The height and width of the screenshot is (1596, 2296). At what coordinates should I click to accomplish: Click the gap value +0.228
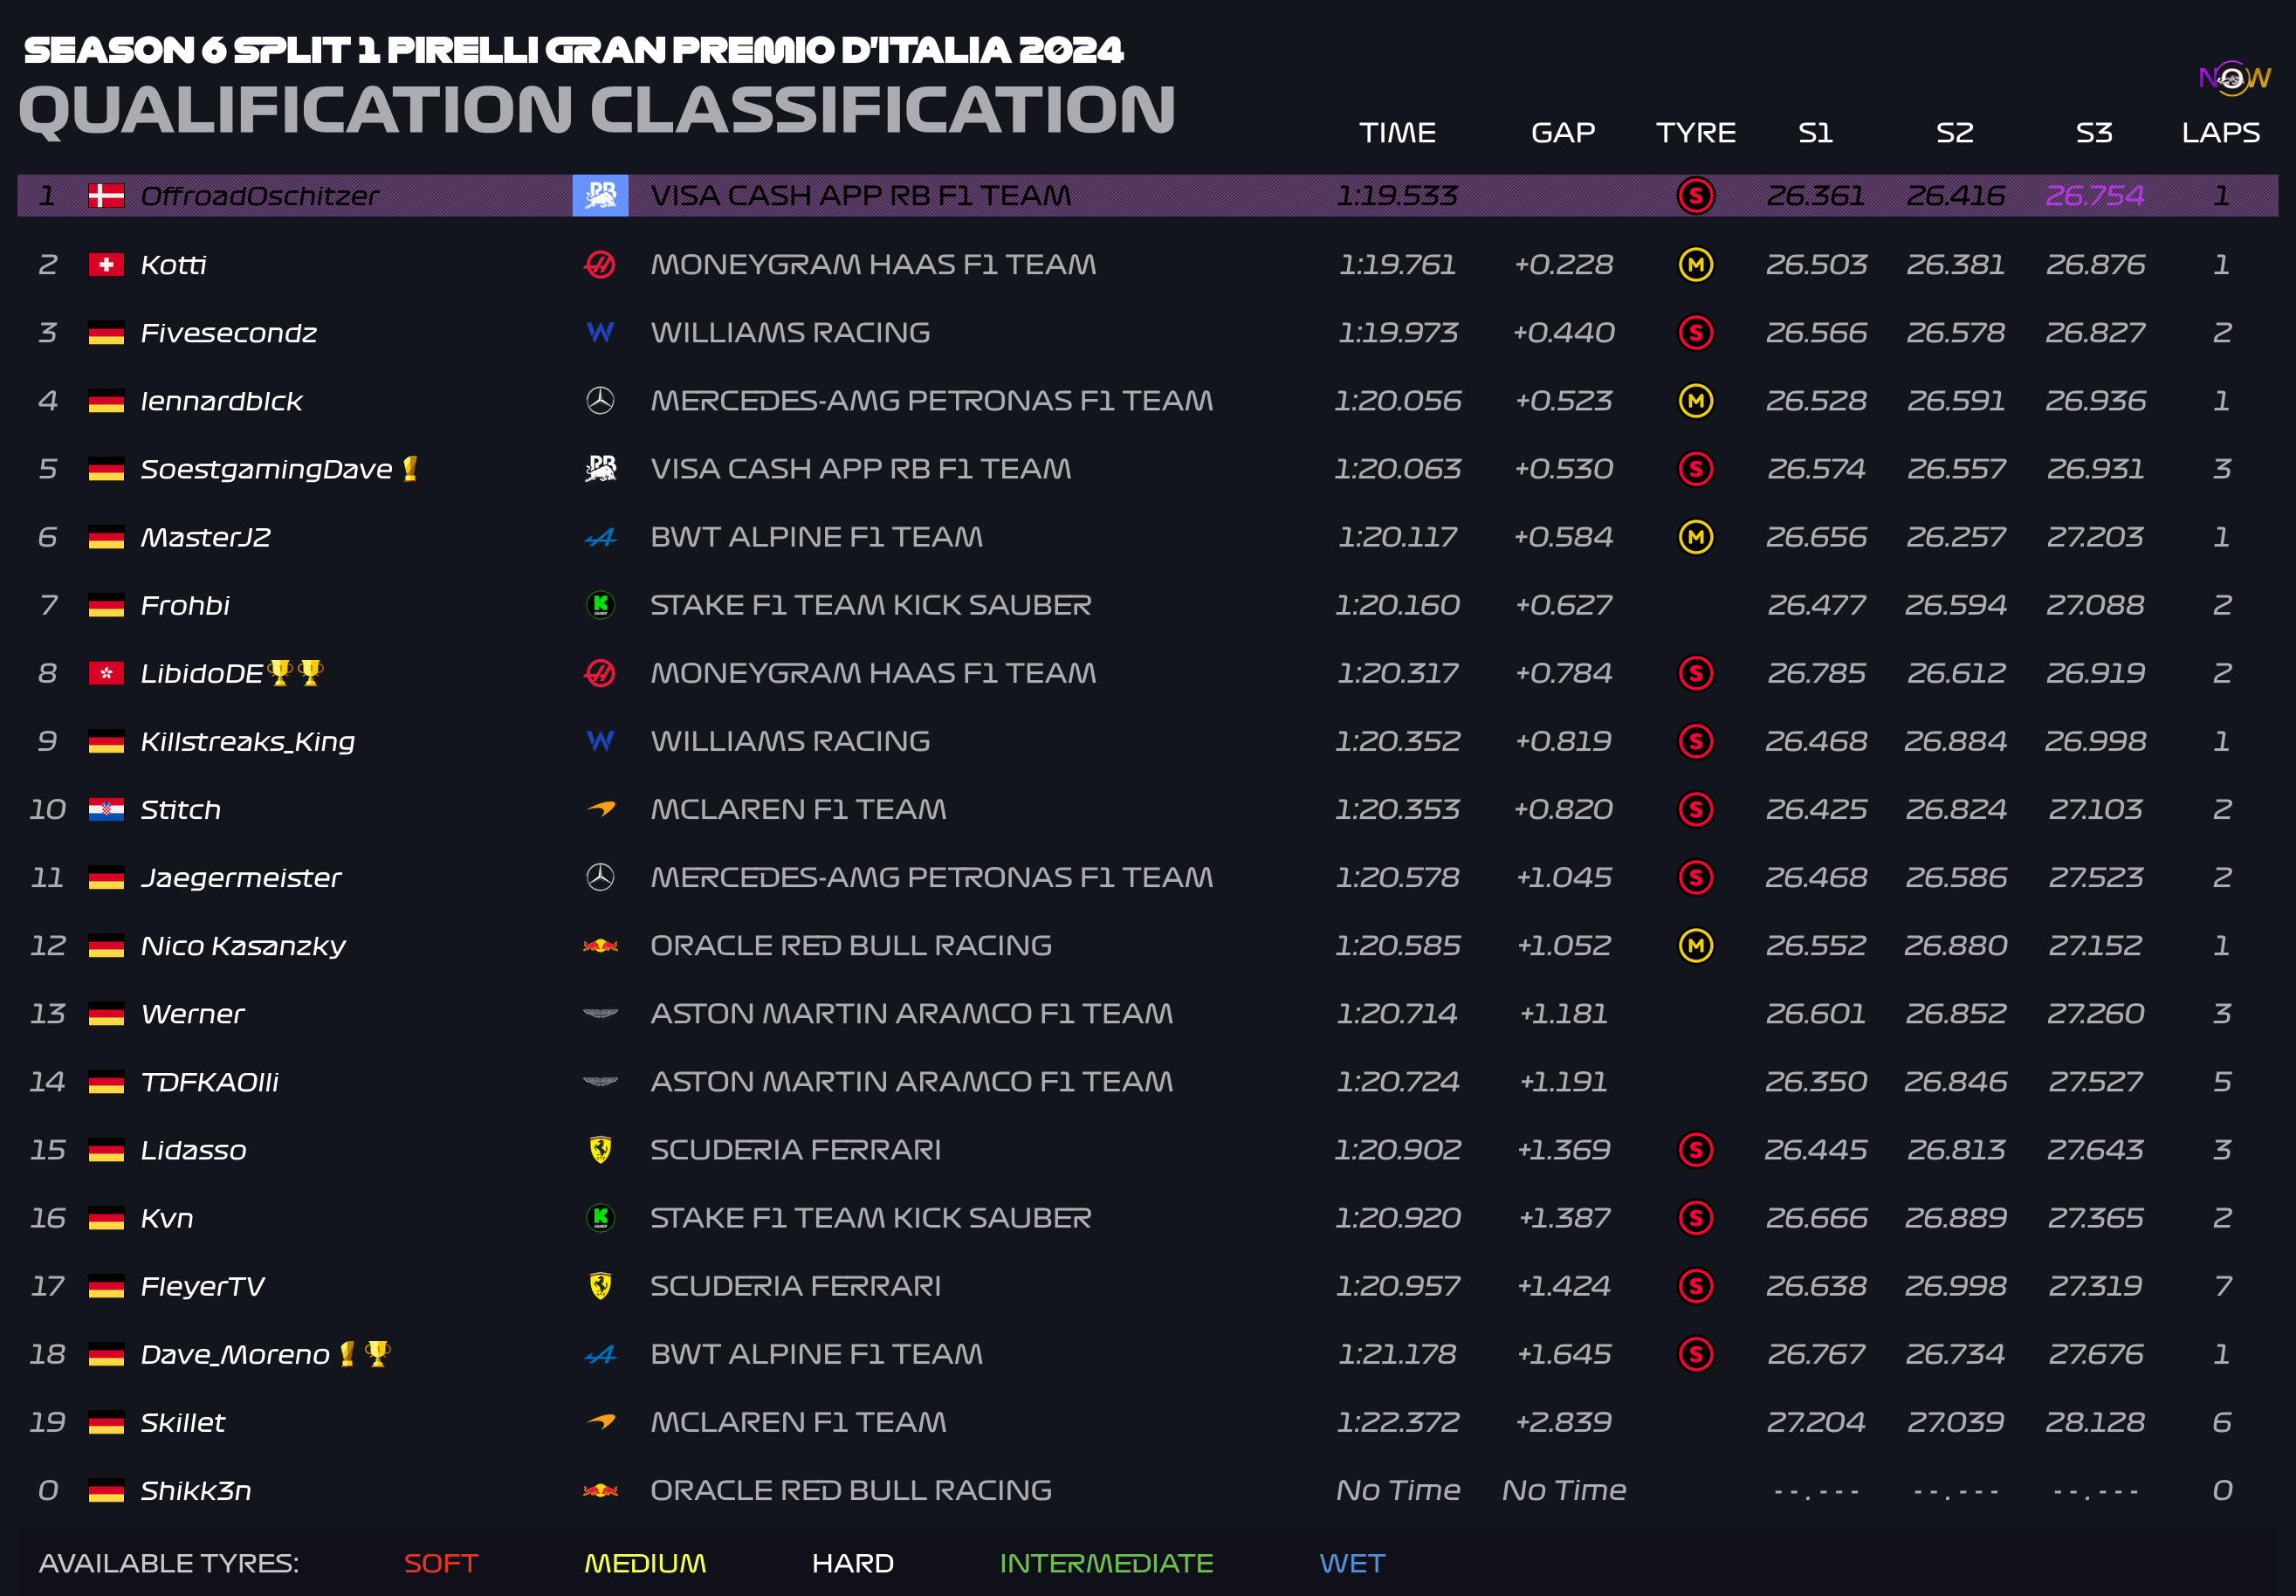coord(1564,265)
